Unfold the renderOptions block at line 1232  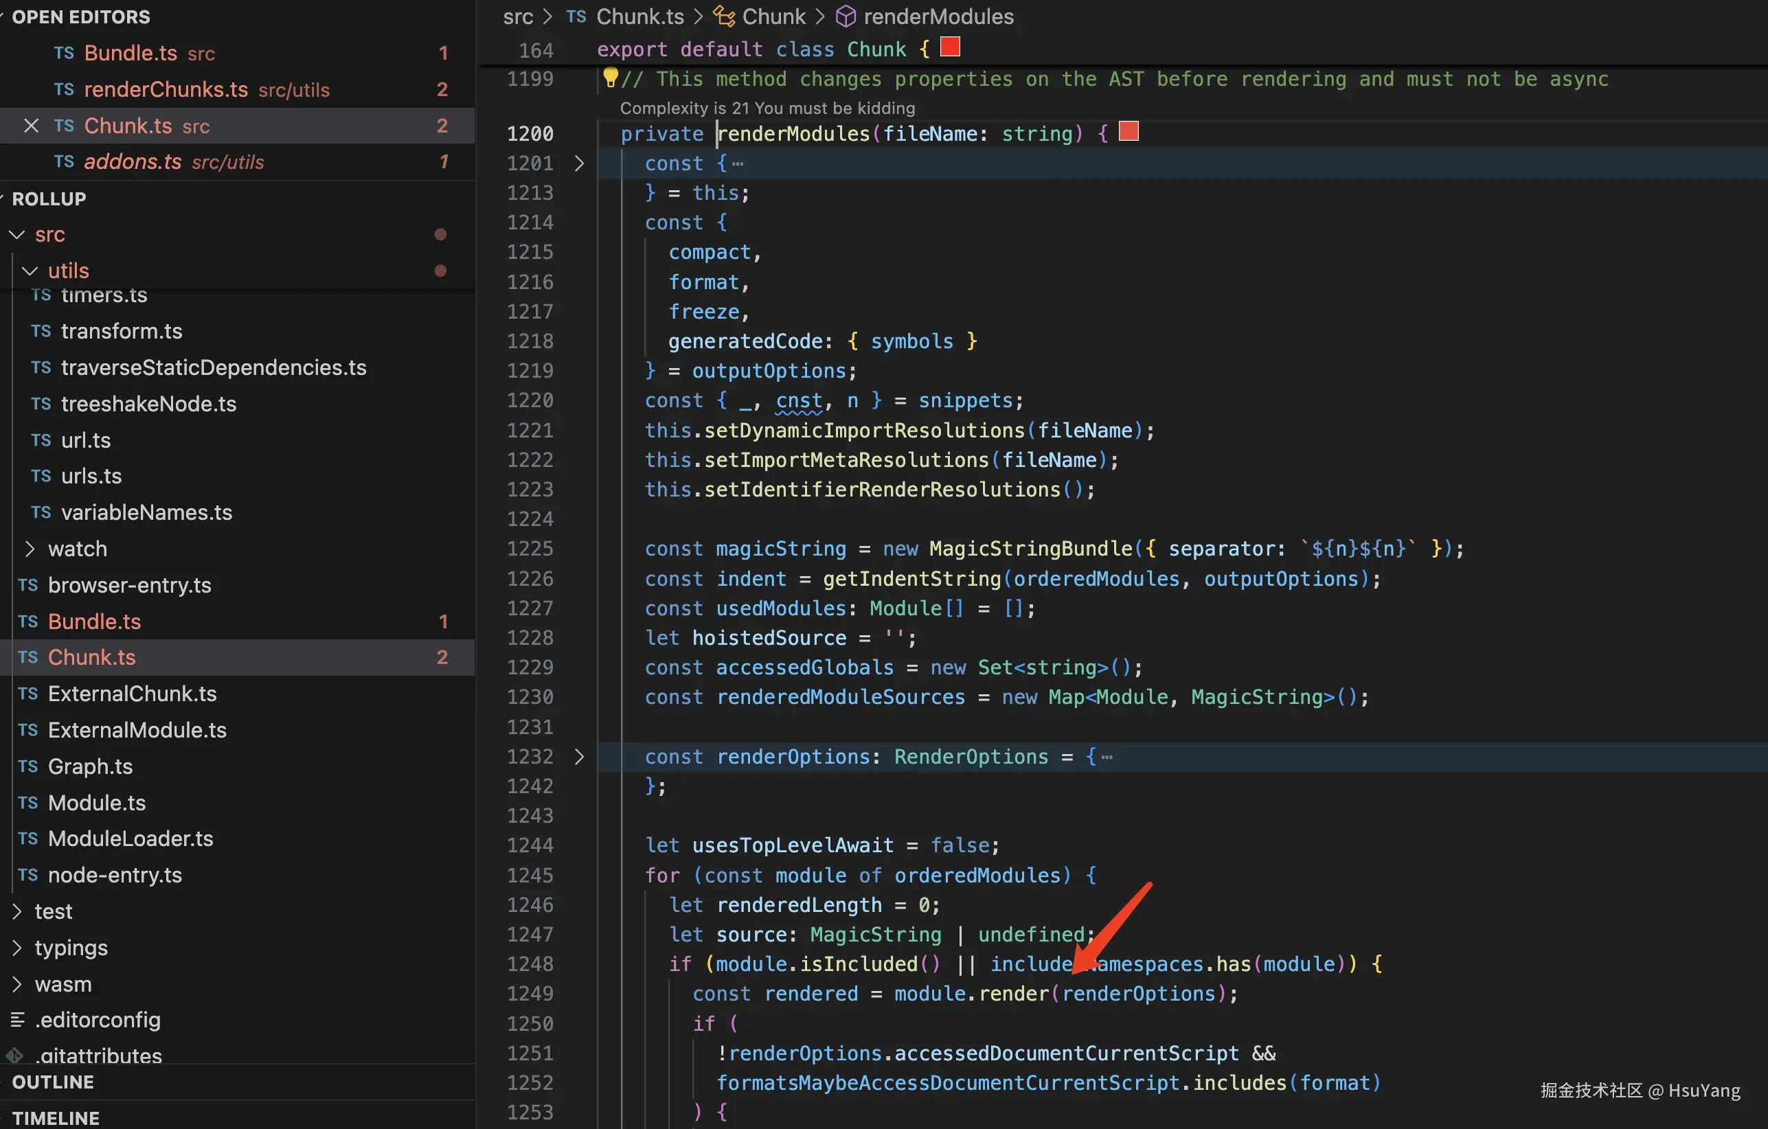point(578,756)
